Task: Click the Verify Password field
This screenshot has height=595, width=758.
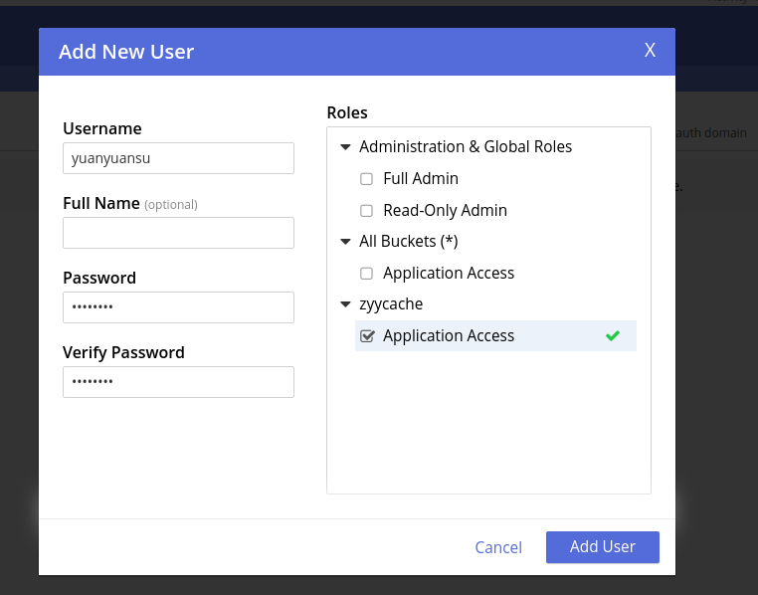Action: (x=178, y=382)
